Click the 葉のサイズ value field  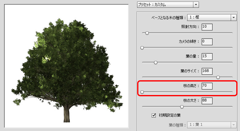pyautogui.click(x=207, y=71)
